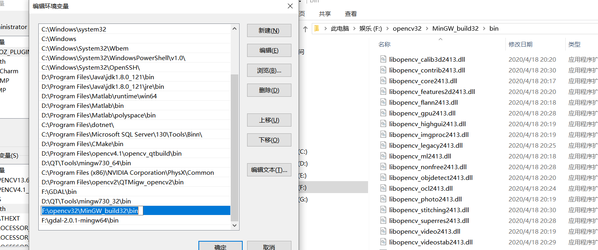Select the libopencv_ml2413.dll file icon

(x=383, y=156)
